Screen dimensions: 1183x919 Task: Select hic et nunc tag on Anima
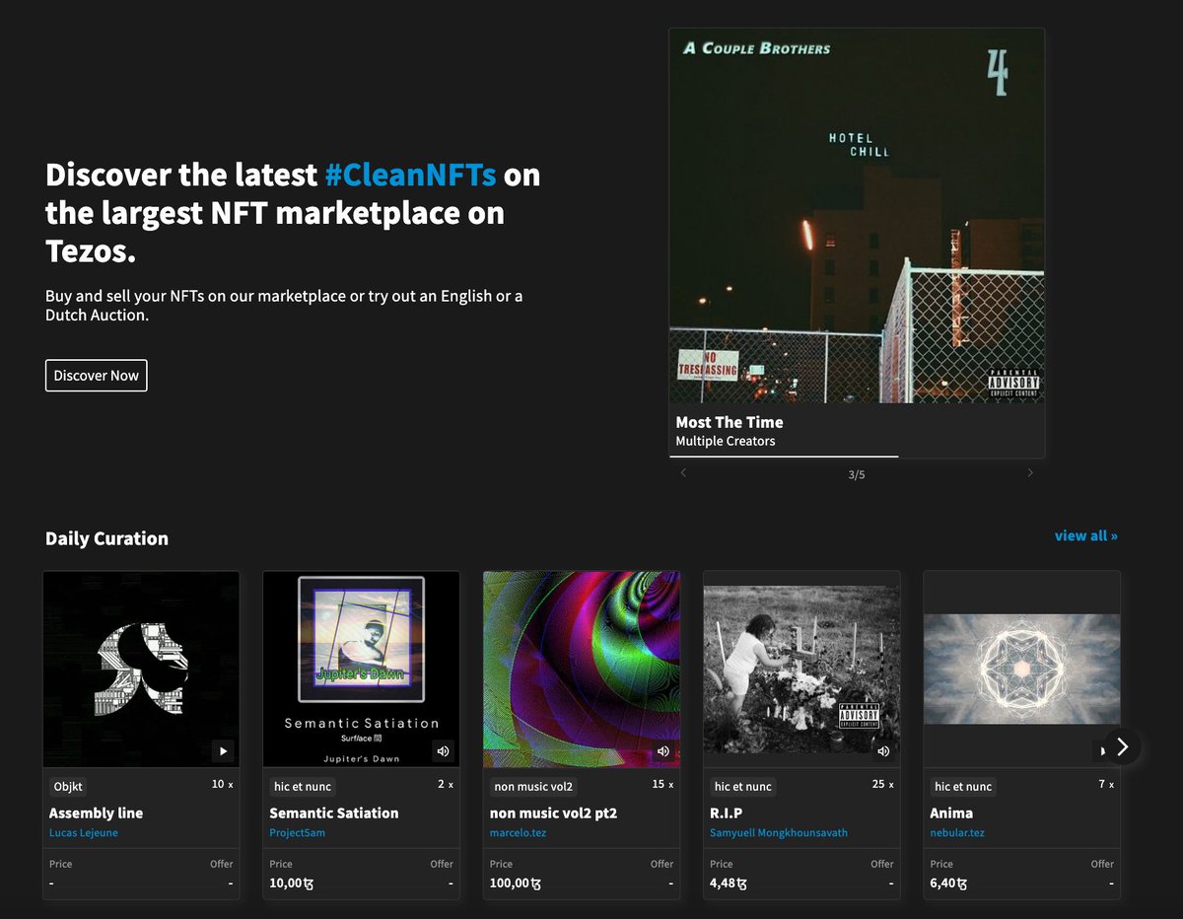pos(963,787)
